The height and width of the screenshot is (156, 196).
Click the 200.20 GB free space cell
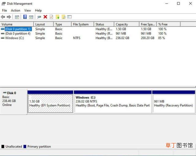coord(148,38)
